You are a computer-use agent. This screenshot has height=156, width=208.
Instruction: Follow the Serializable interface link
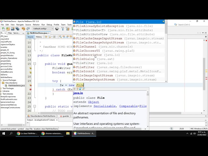[105, 106]
